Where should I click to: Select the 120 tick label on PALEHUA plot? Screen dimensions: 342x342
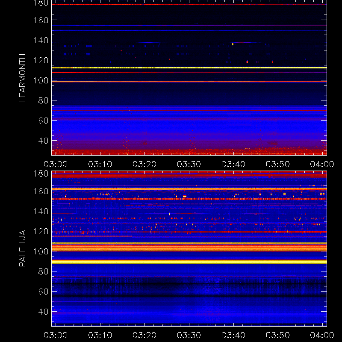[x=41, y=231]
